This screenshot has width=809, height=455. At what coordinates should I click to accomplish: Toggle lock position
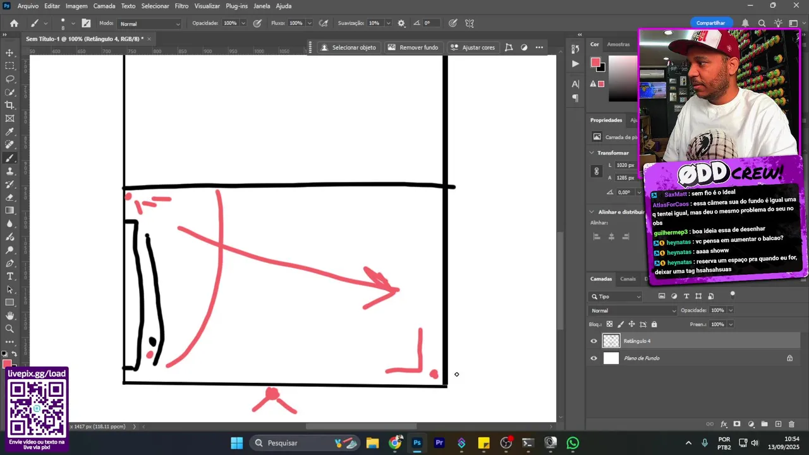click(x=631, y=324)
